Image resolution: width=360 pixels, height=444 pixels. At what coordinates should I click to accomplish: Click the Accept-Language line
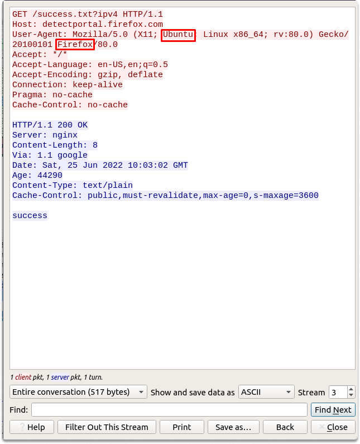(90, 64)
